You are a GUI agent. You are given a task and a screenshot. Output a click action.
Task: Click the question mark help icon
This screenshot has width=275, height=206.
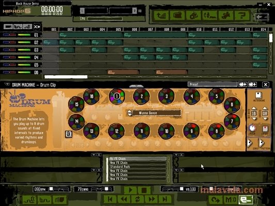click(241, 15)
